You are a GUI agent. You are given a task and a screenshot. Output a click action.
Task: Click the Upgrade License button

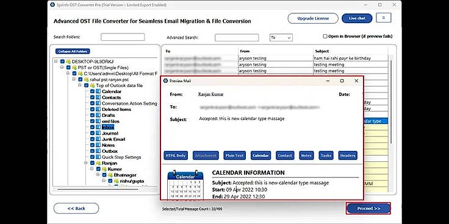[313, 18]
